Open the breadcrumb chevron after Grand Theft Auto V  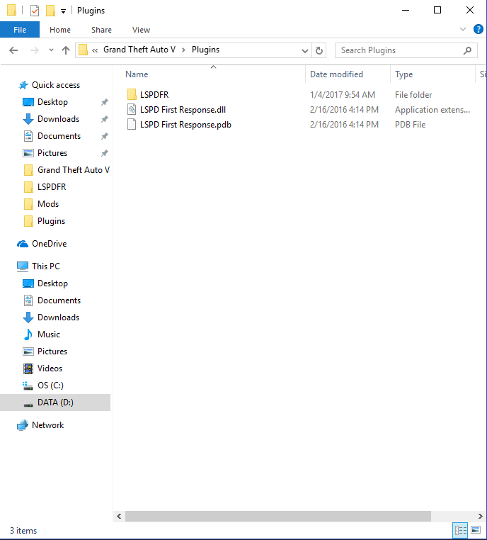point(183,50)
